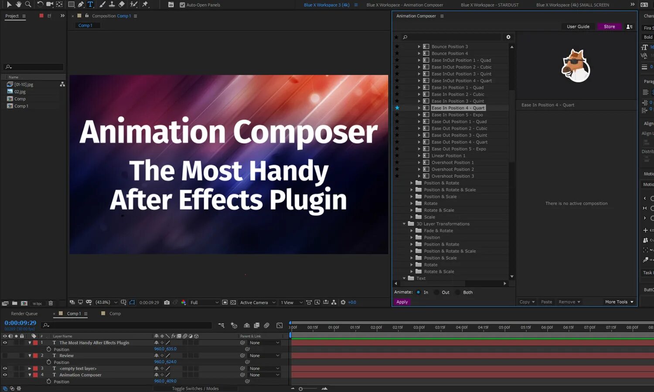
Task: Select the Pen tool
Action: [81, 4]
